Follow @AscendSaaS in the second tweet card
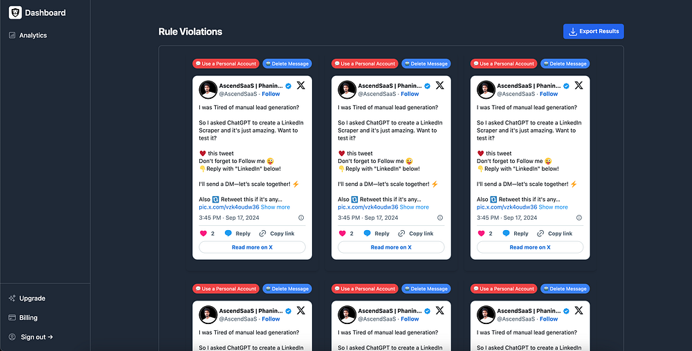The width and height of the screenshot is (692, 351). point(410,94)
